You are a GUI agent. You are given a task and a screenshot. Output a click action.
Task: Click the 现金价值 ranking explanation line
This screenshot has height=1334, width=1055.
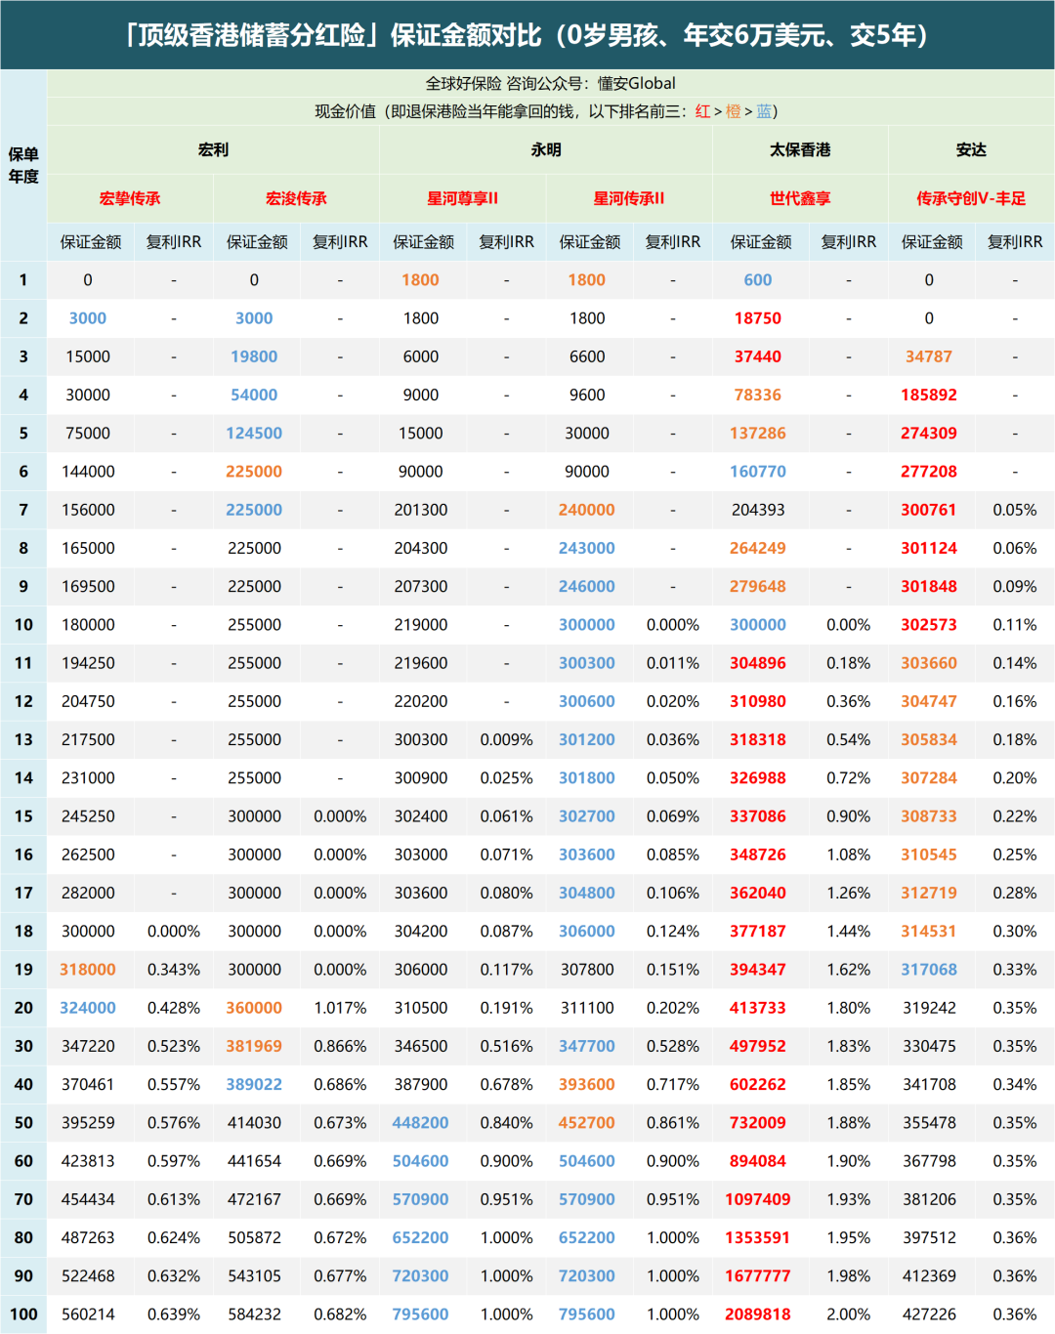[x=546, y=111]
